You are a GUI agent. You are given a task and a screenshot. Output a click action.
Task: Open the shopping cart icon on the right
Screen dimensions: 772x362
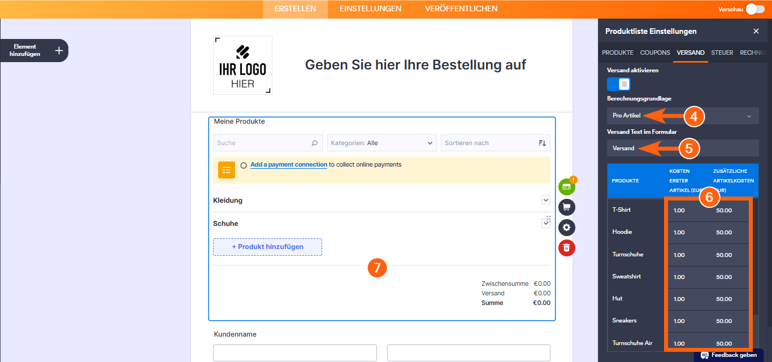point(567,207)
